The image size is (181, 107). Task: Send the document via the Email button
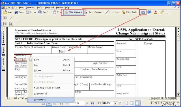pyautogui.click(x=43, y=12)
